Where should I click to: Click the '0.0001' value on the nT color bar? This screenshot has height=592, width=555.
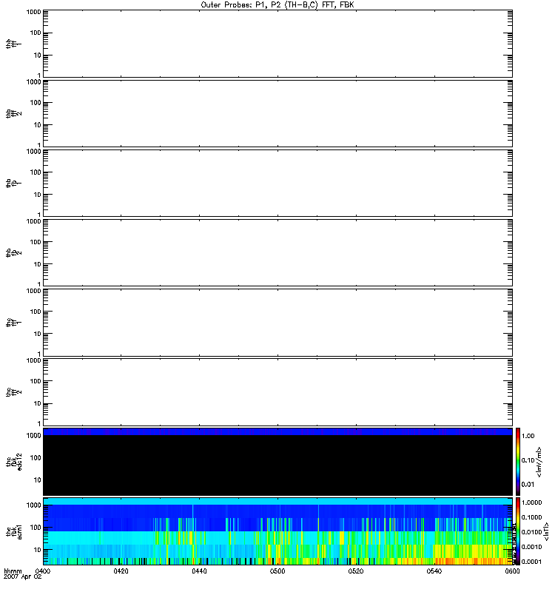click(531, 562)
